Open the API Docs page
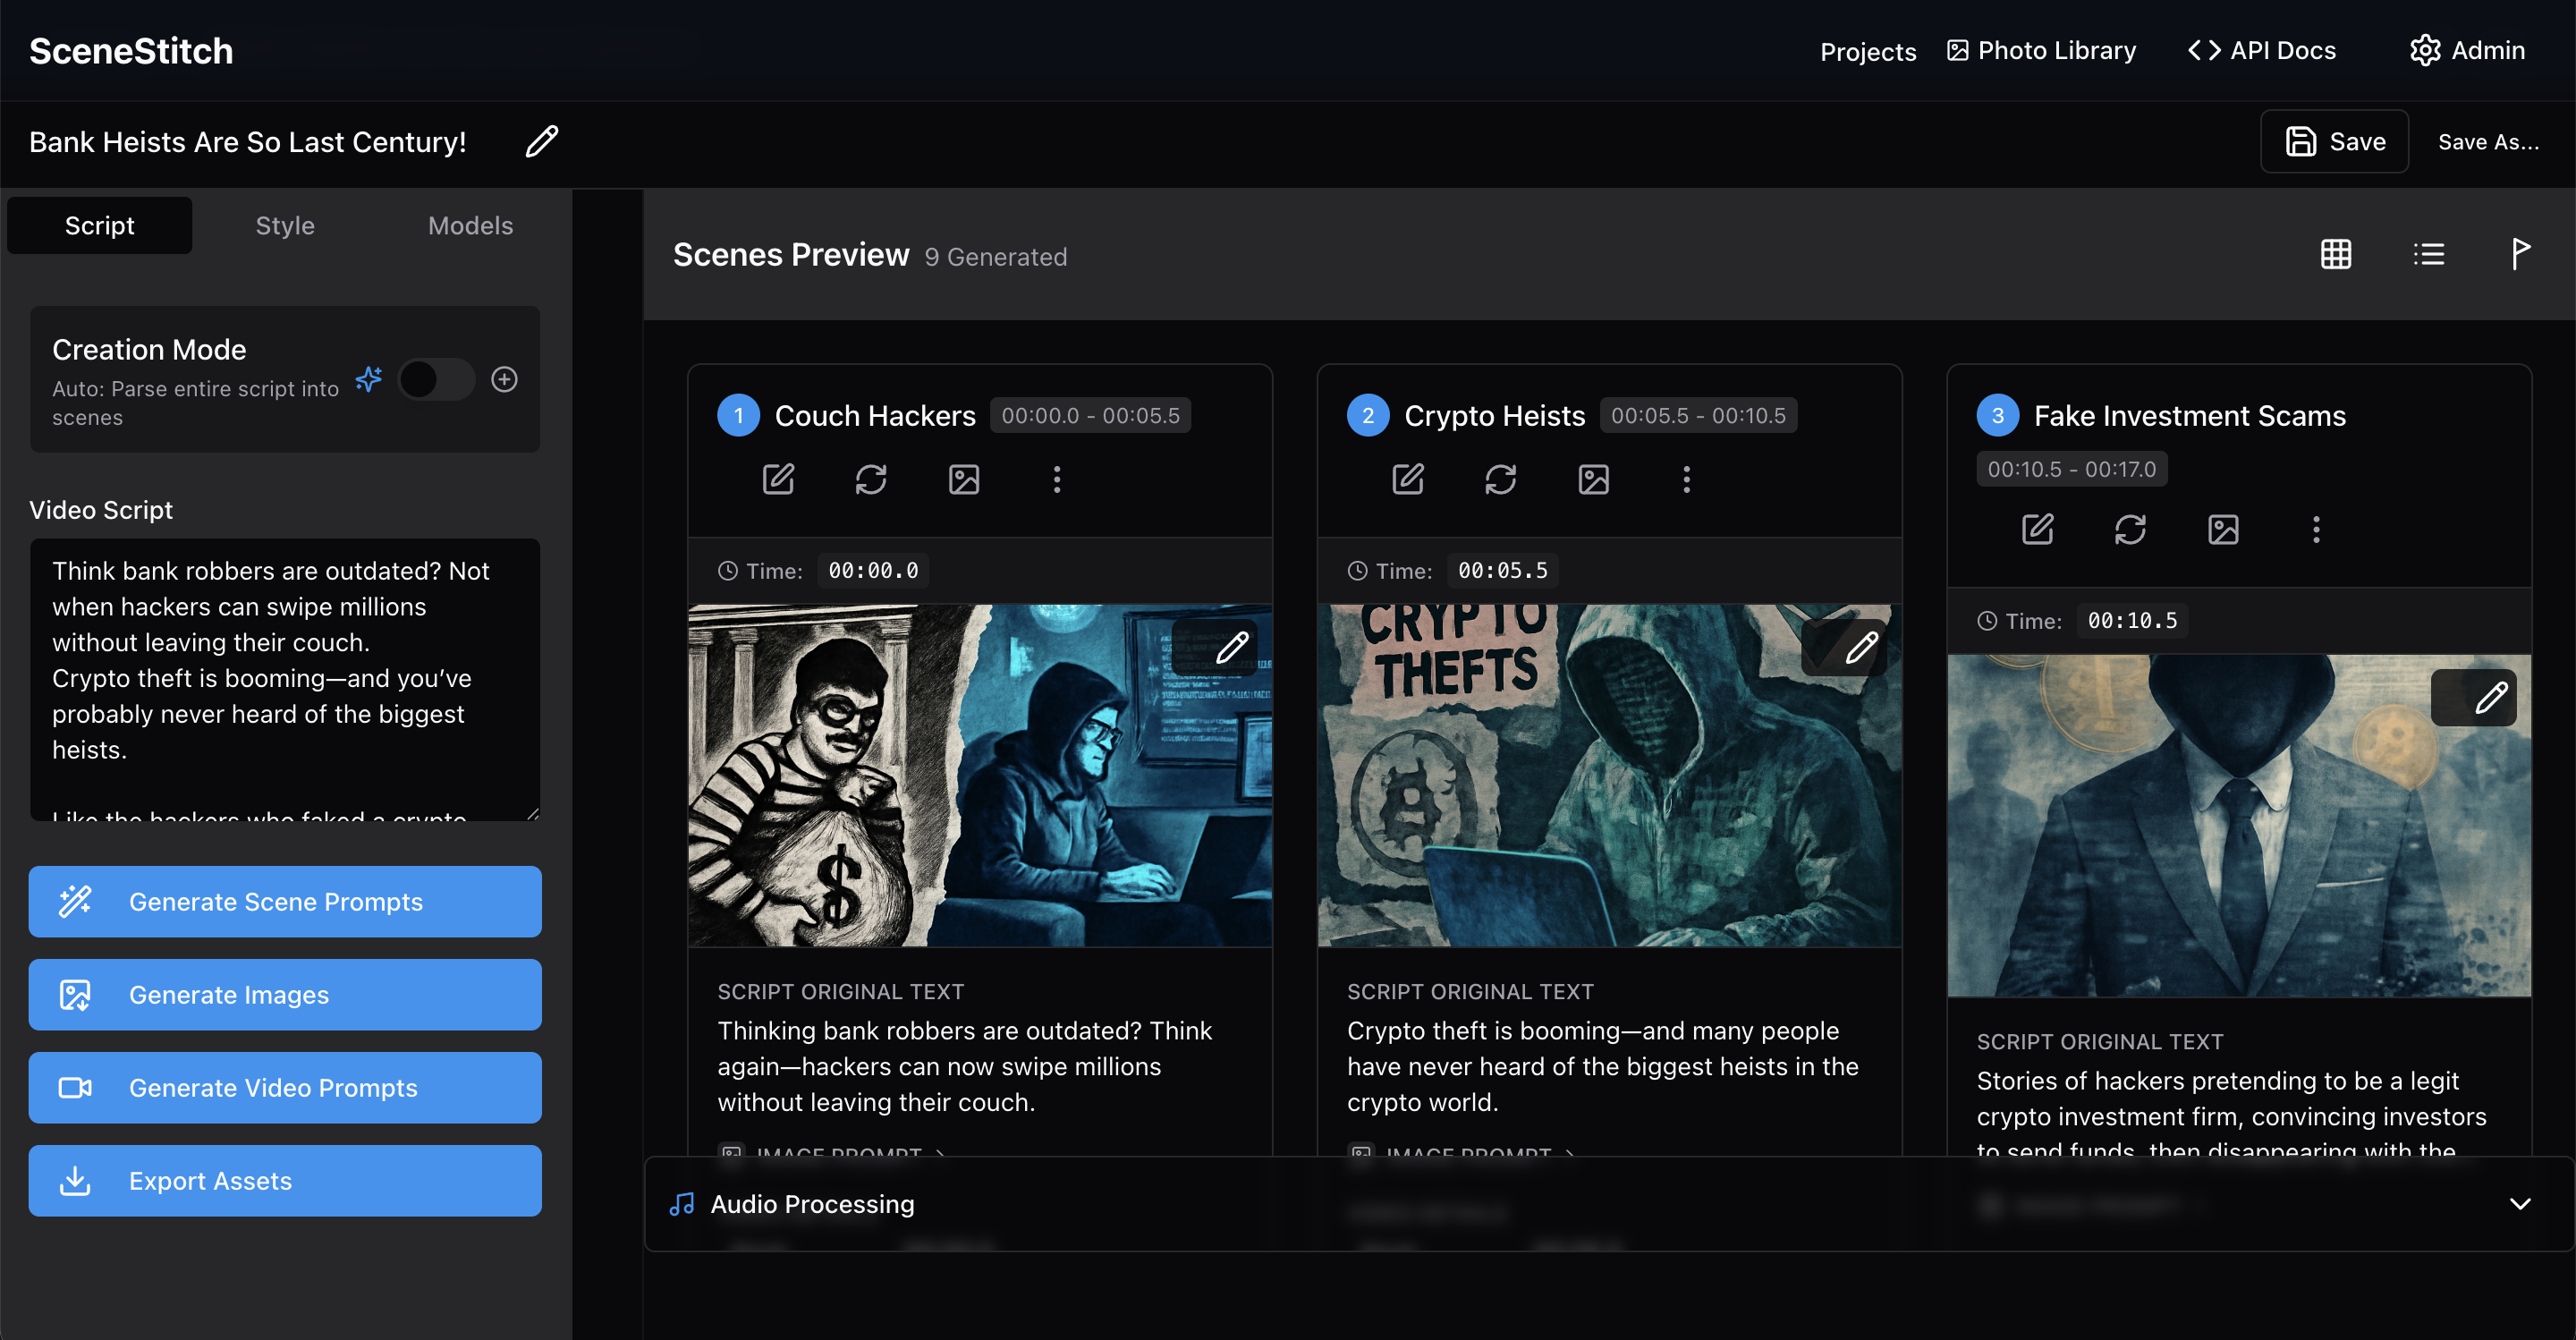2576x1340 pixels. (2261, 50)
